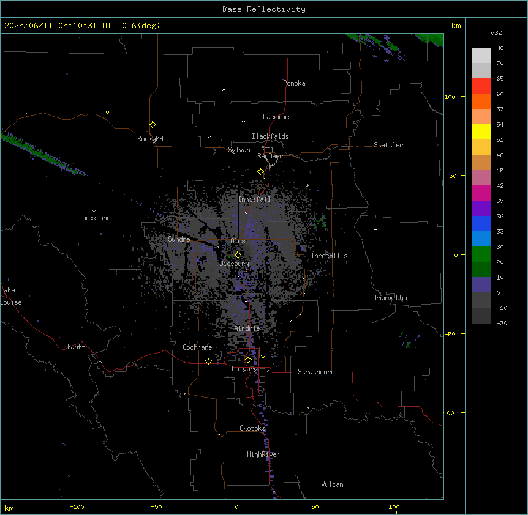Click the caret marker just below Innisfail
The width and height of the screenshot is (528, 515).
(x=245, y=213)
